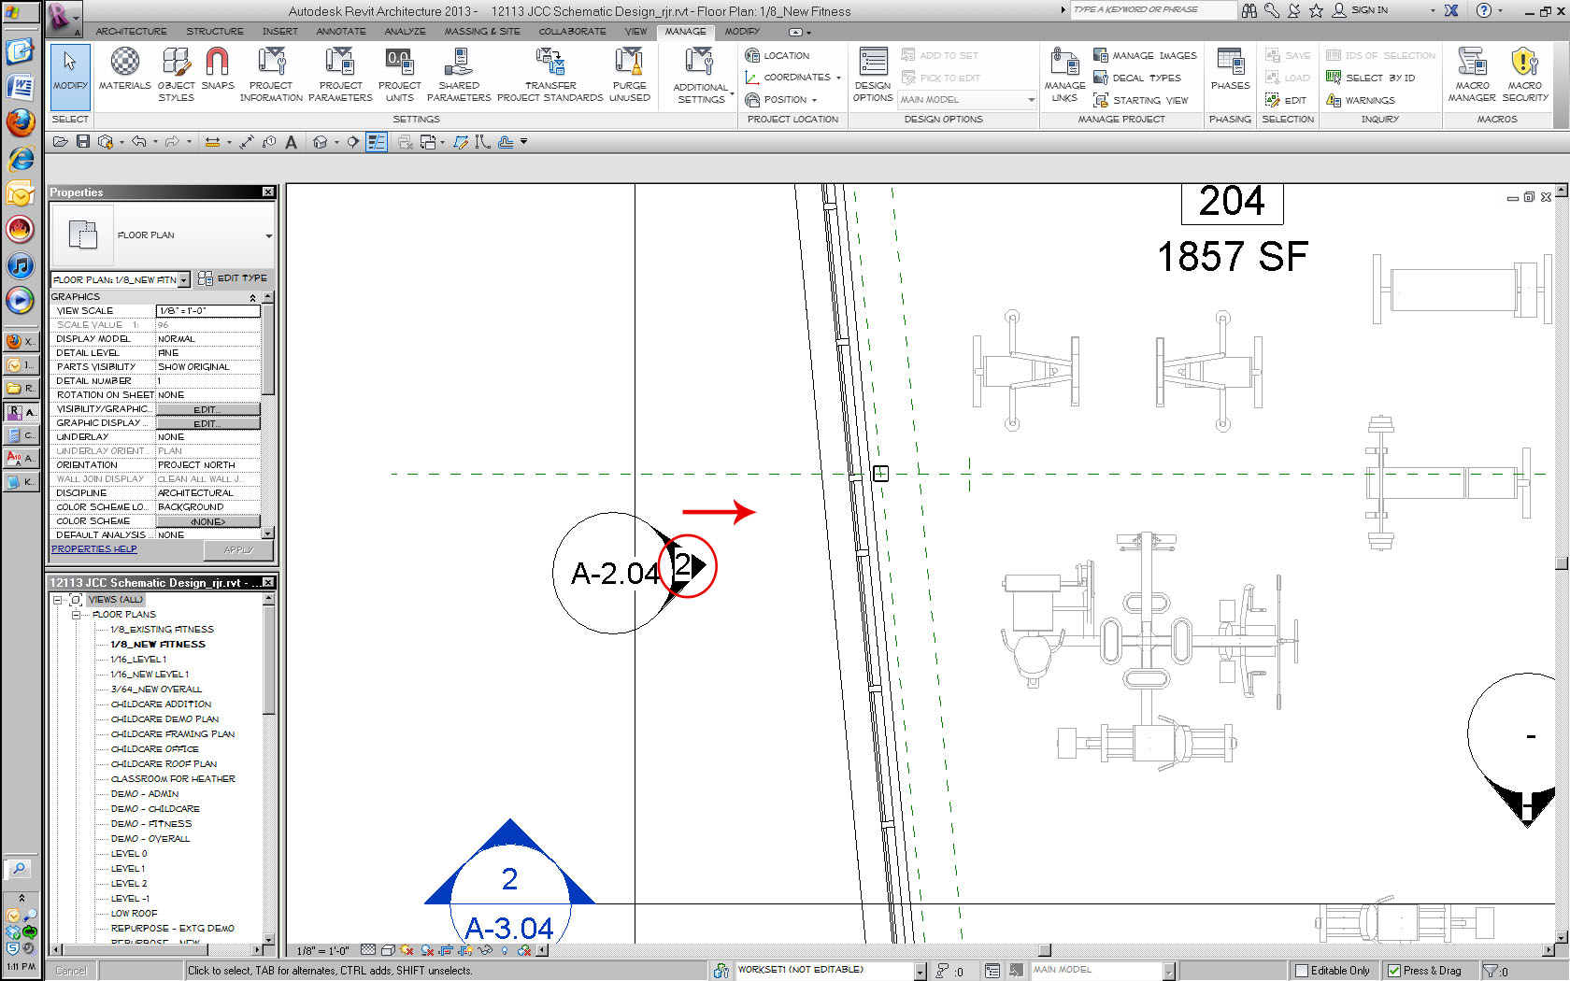Image resolution: width=1570 pixels, height=981 pixels.
Task: Click the Starting View icon
Action: click(1101, 100)
